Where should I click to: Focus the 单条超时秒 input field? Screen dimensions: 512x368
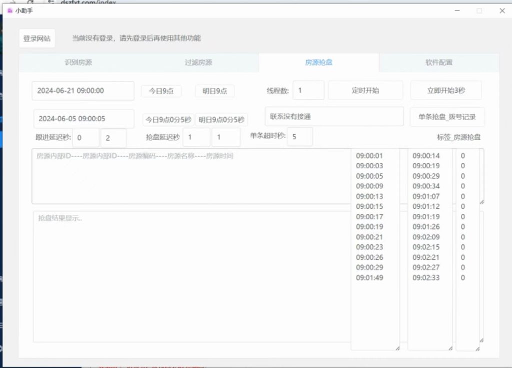point(300,137)
